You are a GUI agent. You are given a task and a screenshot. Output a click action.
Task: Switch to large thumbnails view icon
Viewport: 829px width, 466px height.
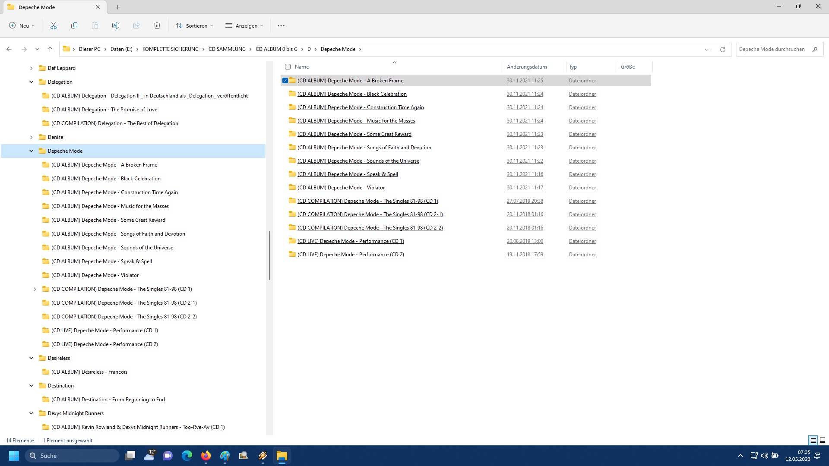(822, 441)
